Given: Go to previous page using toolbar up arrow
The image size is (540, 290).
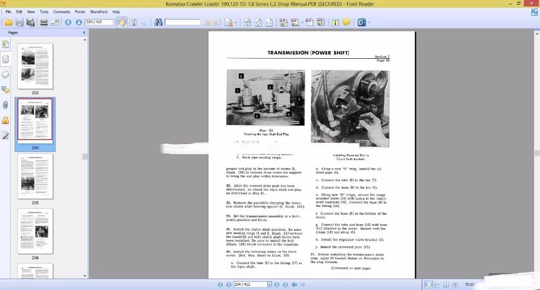Looking at the screenshot, I should pos(68,22).
